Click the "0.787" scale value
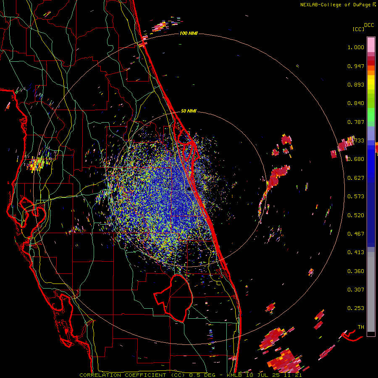Screen dimensions: 378x378 click(x=356, y=122)
